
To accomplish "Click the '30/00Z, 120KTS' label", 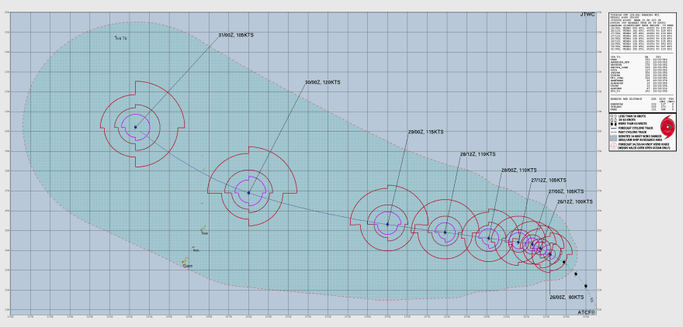I will [322, 82].
